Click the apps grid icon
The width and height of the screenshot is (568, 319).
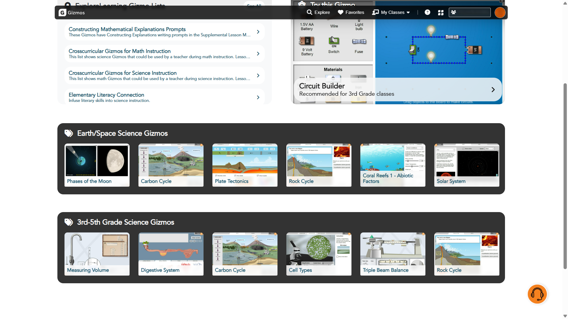(440, 13)
